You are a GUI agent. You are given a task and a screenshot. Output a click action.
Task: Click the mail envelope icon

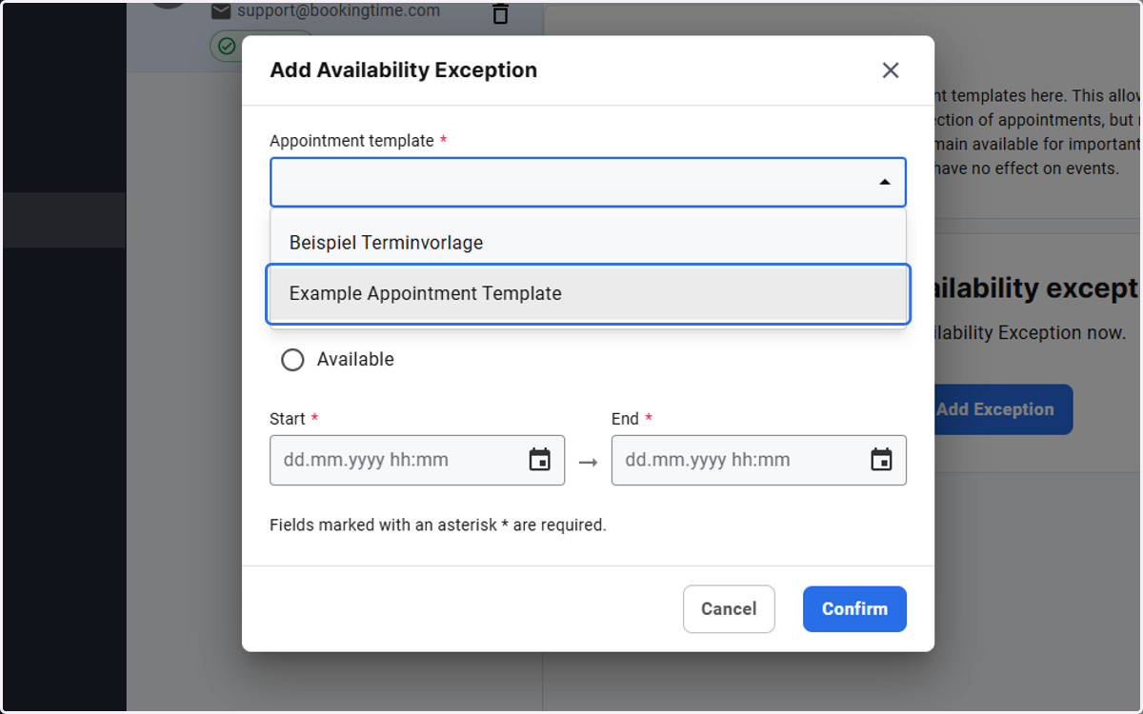221,11
